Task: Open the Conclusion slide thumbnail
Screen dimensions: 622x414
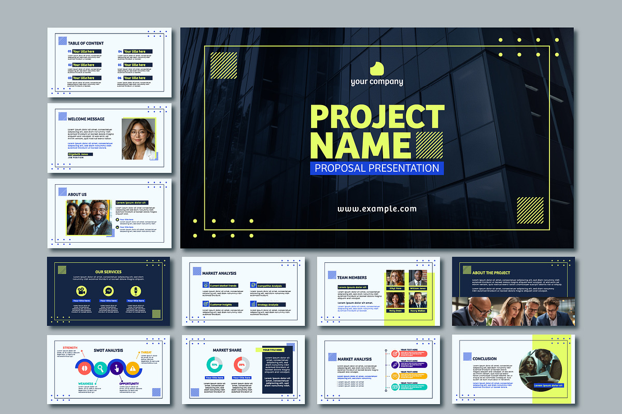Action: click(513, 369)
